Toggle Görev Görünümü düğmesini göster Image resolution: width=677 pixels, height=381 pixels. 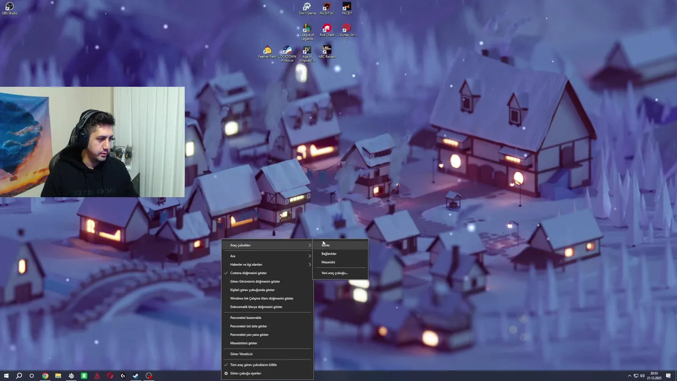(268, 282)
